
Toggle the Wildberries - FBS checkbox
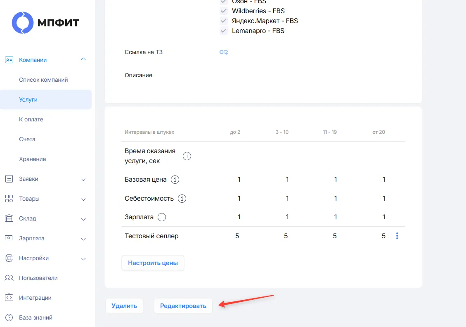pyautogui.click(x=223, y=11)
